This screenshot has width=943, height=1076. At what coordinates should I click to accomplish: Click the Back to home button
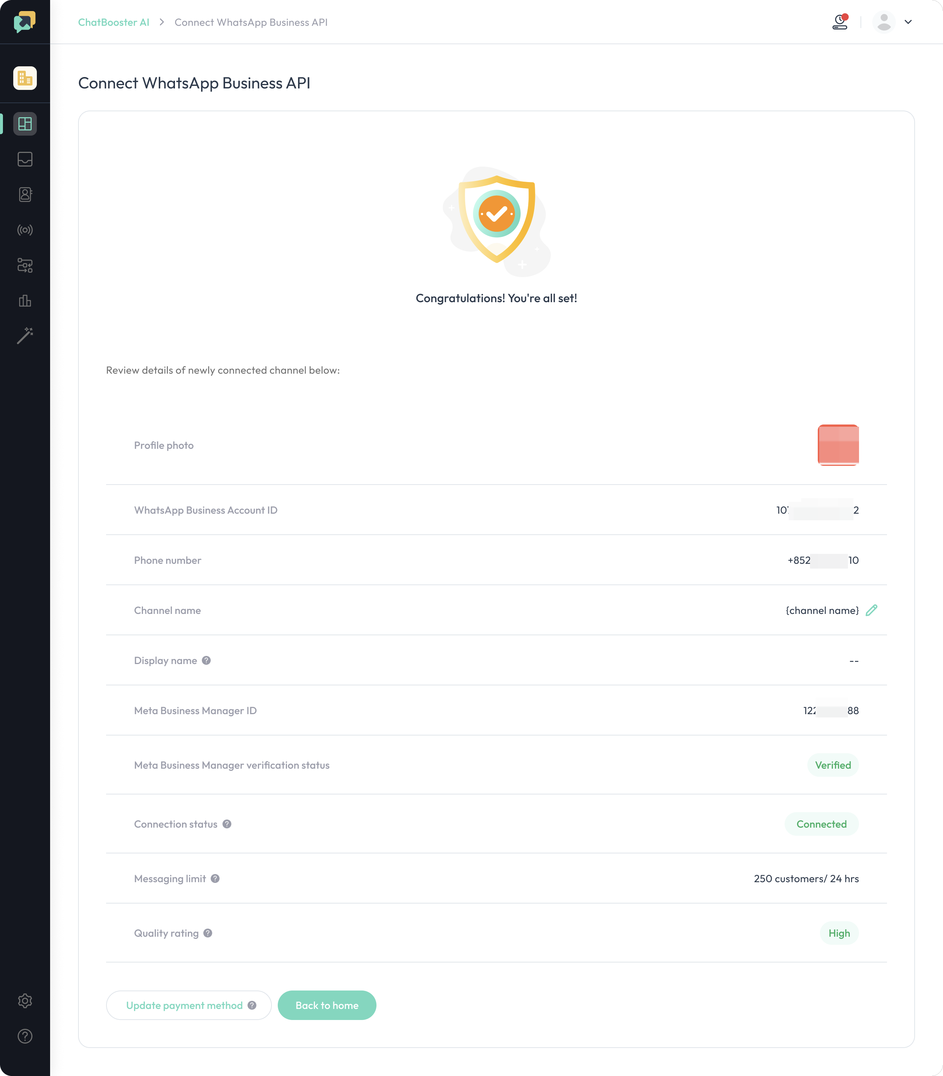(x=327, y=1006)
